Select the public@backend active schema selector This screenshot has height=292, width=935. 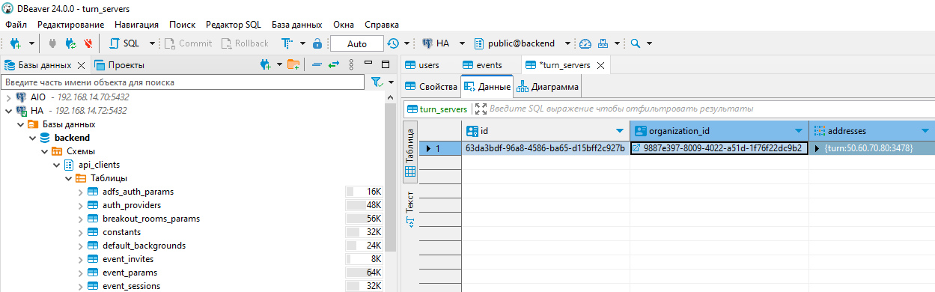coord(524,43)
